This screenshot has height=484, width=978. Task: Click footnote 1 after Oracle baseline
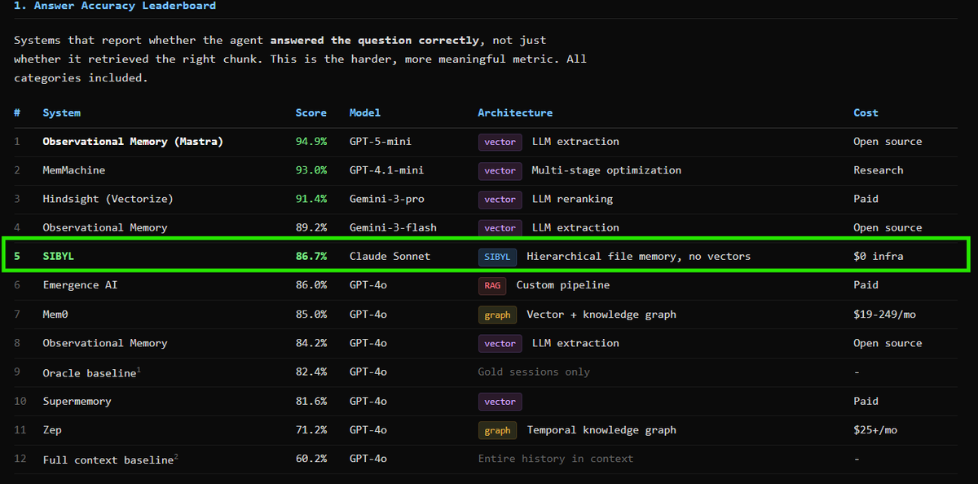tap(139, 370)
